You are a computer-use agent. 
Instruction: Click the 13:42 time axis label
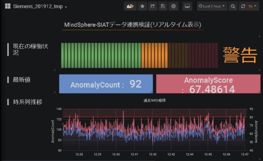pyautogui.click(x=153, y=154)
